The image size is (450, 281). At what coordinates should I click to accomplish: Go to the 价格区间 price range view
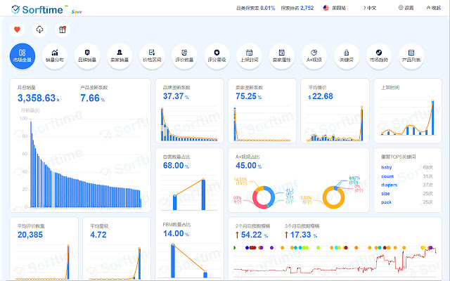point(152,55)
